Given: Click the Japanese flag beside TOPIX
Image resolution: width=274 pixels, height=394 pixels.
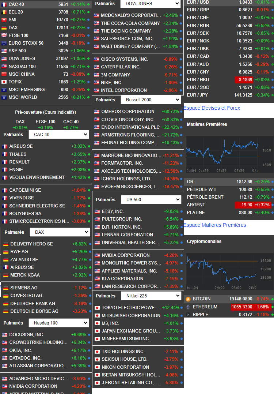Looking at the screenshot, I should tap(4, 82).
